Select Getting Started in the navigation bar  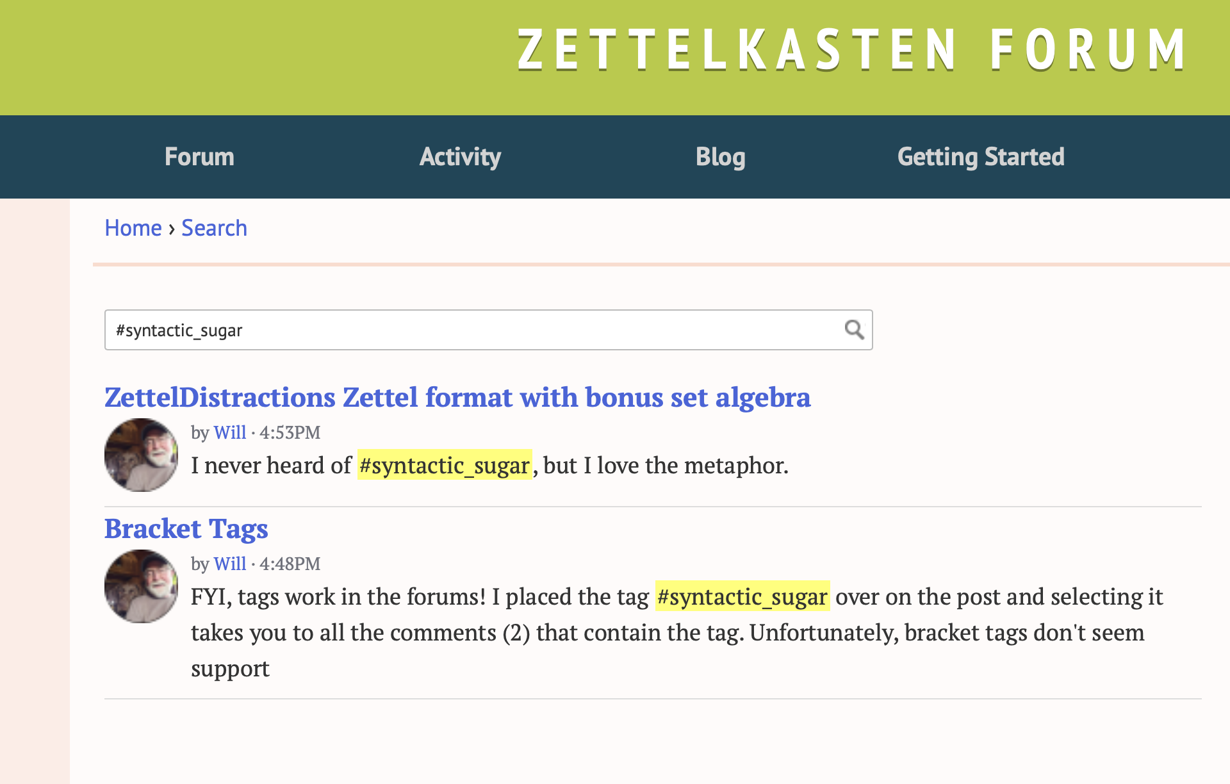(x=981, y=157)
